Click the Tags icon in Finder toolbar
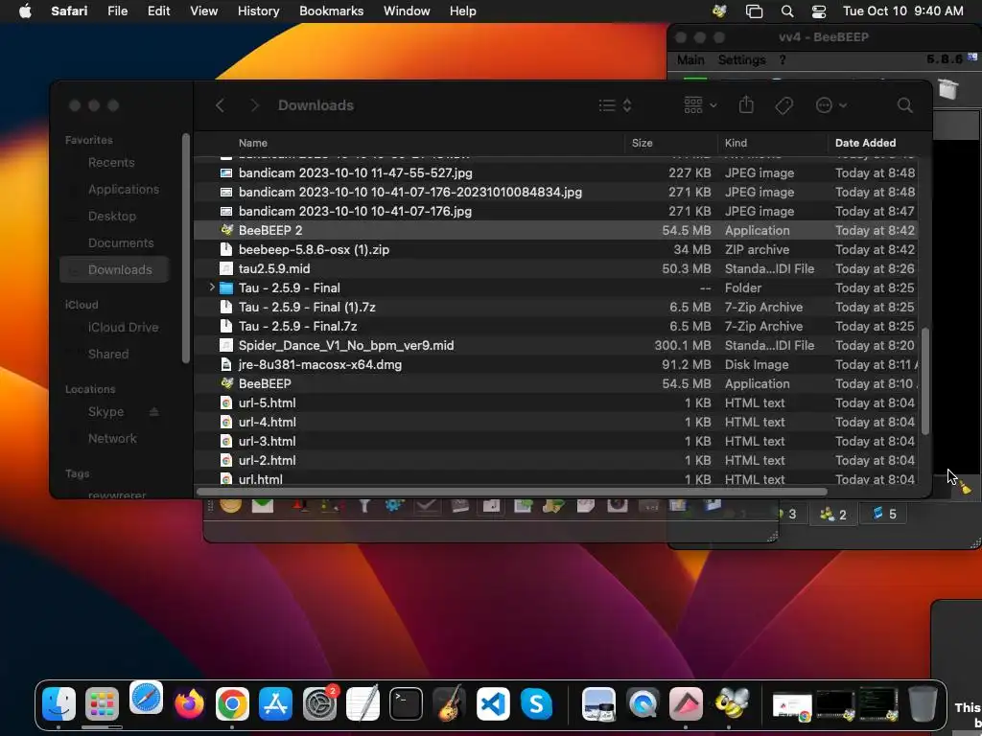 (783, 105)
